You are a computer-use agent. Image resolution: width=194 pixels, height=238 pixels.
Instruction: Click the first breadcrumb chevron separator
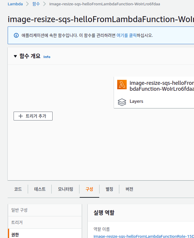pos(27,4)
